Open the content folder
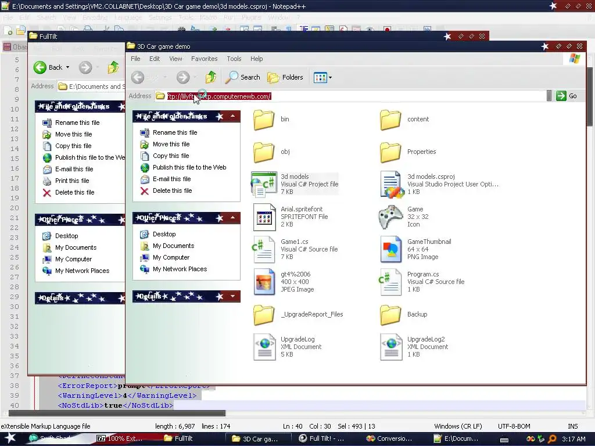Viewport: 595px width, 446px height. point(404,120)
